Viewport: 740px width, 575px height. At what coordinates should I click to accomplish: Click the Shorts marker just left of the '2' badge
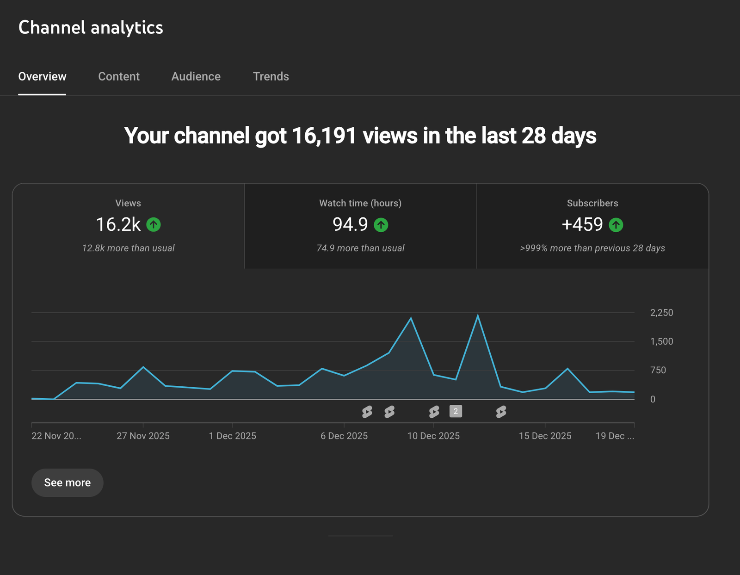click(x=434, y=411)
